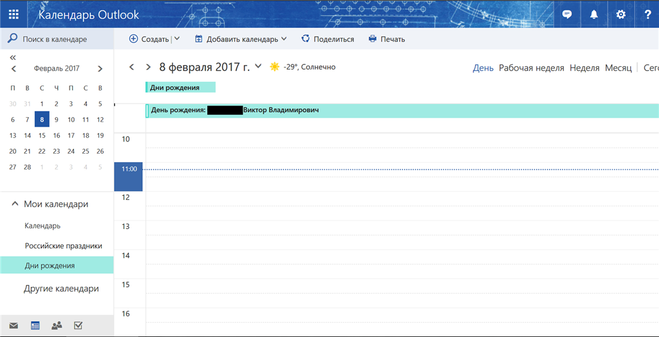659x337 pixels.
Task: Expand the Создать dropdown arrow
Action: 176,39
